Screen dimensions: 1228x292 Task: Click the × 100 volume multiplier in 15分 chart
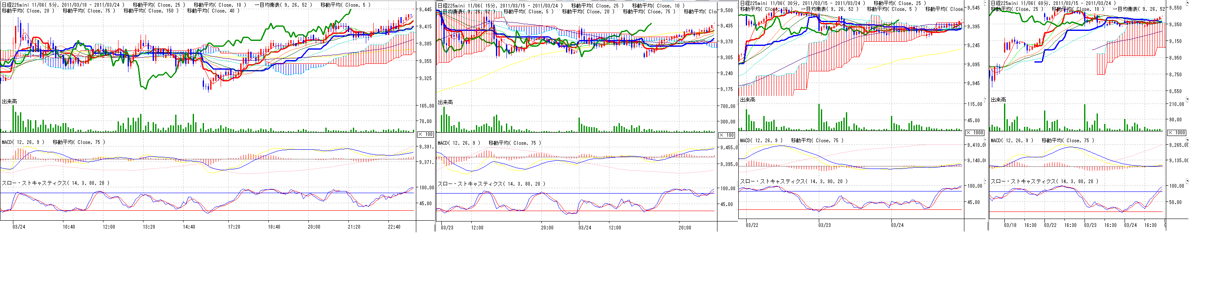[726, 136]
